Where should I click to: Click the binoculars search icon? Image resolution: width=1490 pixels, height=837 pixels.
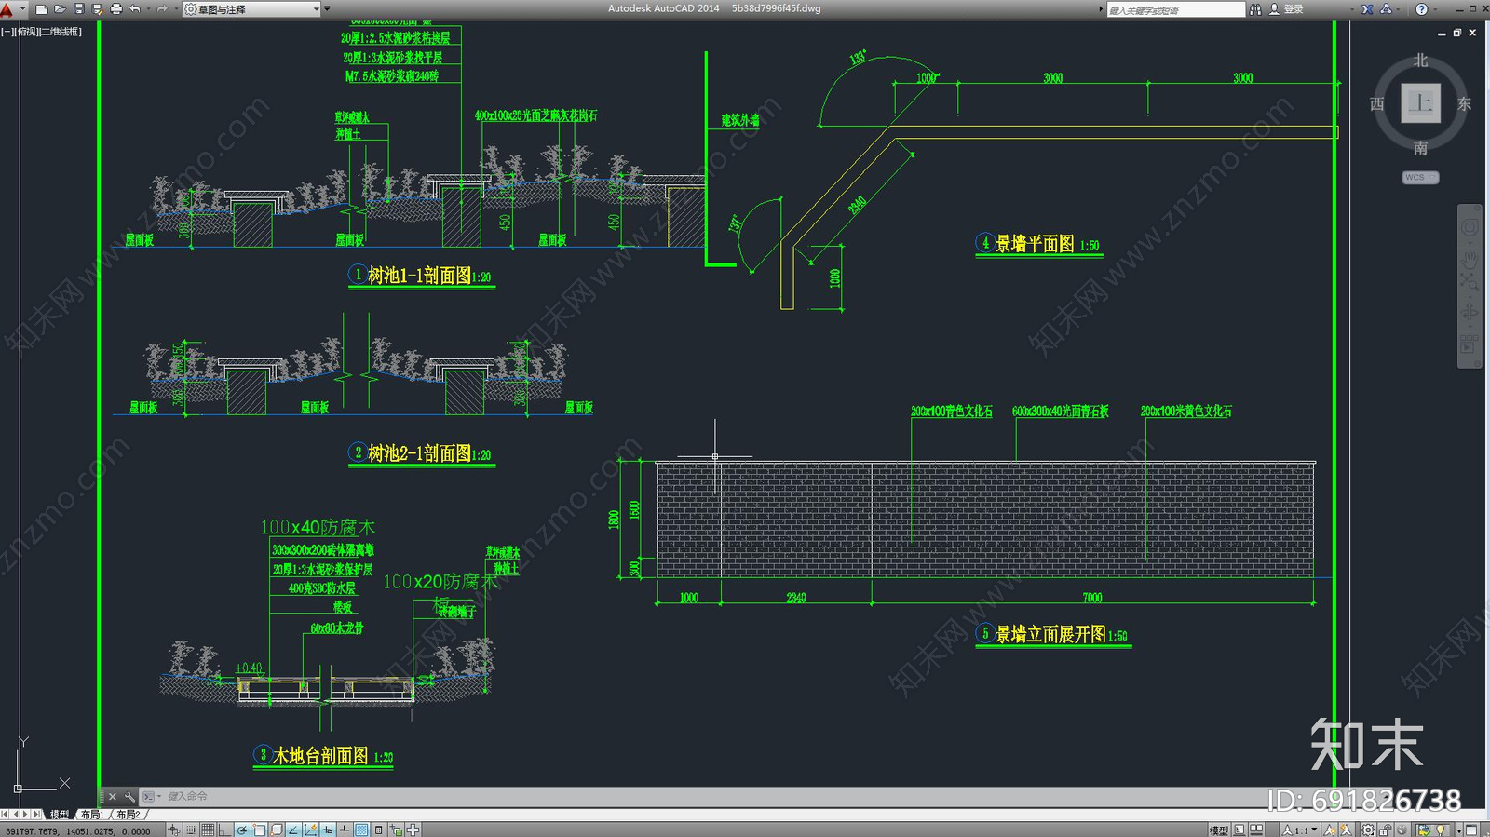coord(1255,9)
